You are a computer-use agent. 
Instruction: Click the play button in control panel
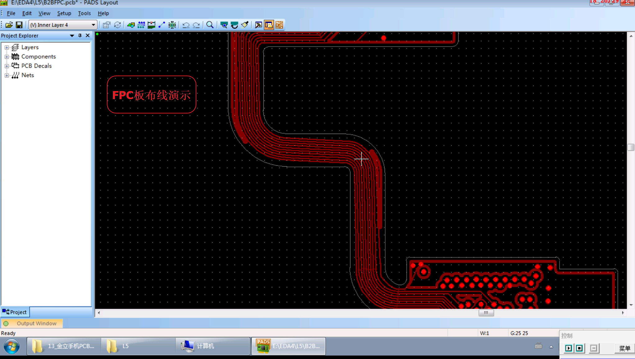[569, 348]
